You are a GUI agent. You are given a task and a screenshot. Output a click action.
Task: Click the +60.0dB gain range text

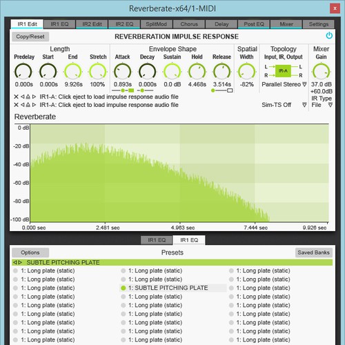tap(322, 92)
